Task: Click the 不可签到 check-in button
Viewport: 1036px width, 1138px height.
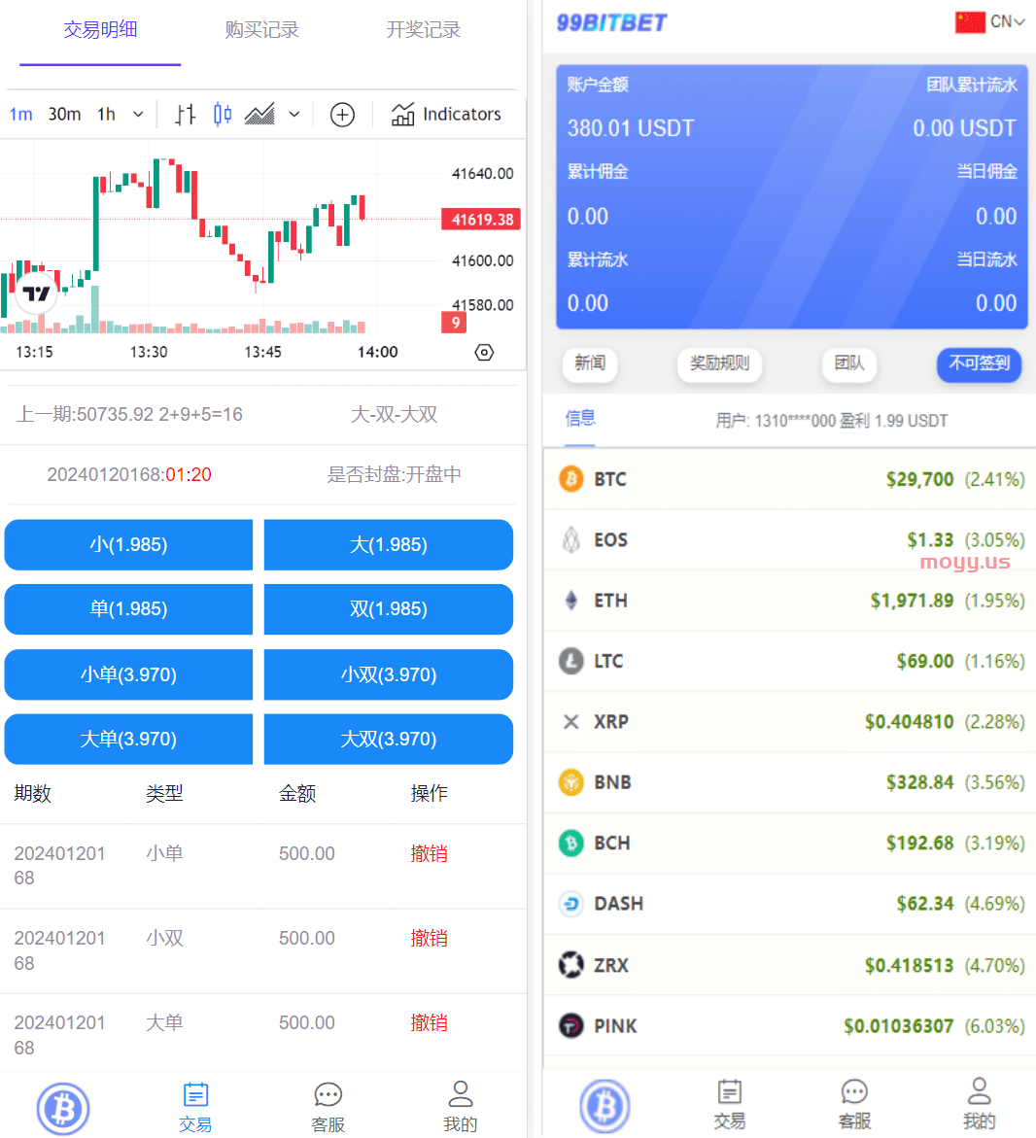Action: [979, 363]
